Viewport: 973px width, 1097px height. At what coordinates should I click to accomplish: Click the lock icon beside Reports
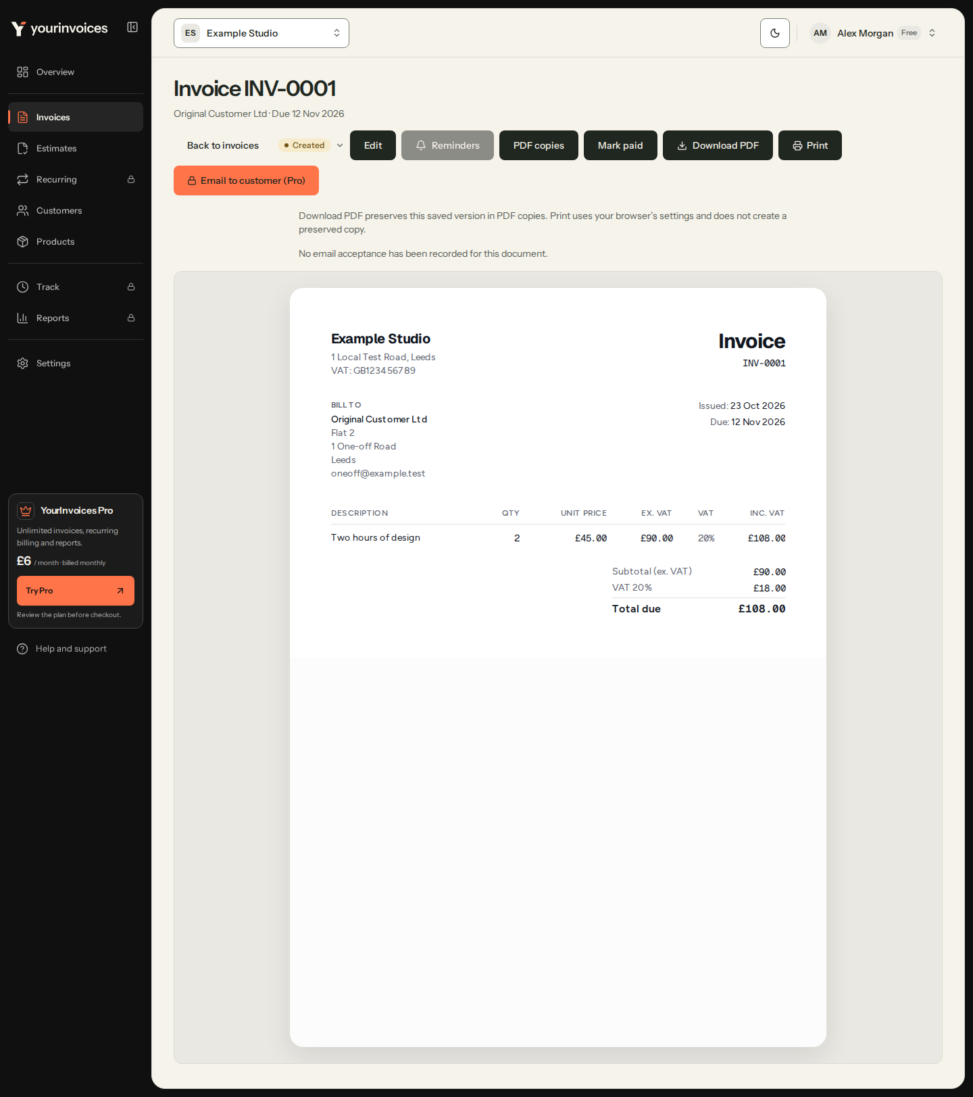pos(131,318)
